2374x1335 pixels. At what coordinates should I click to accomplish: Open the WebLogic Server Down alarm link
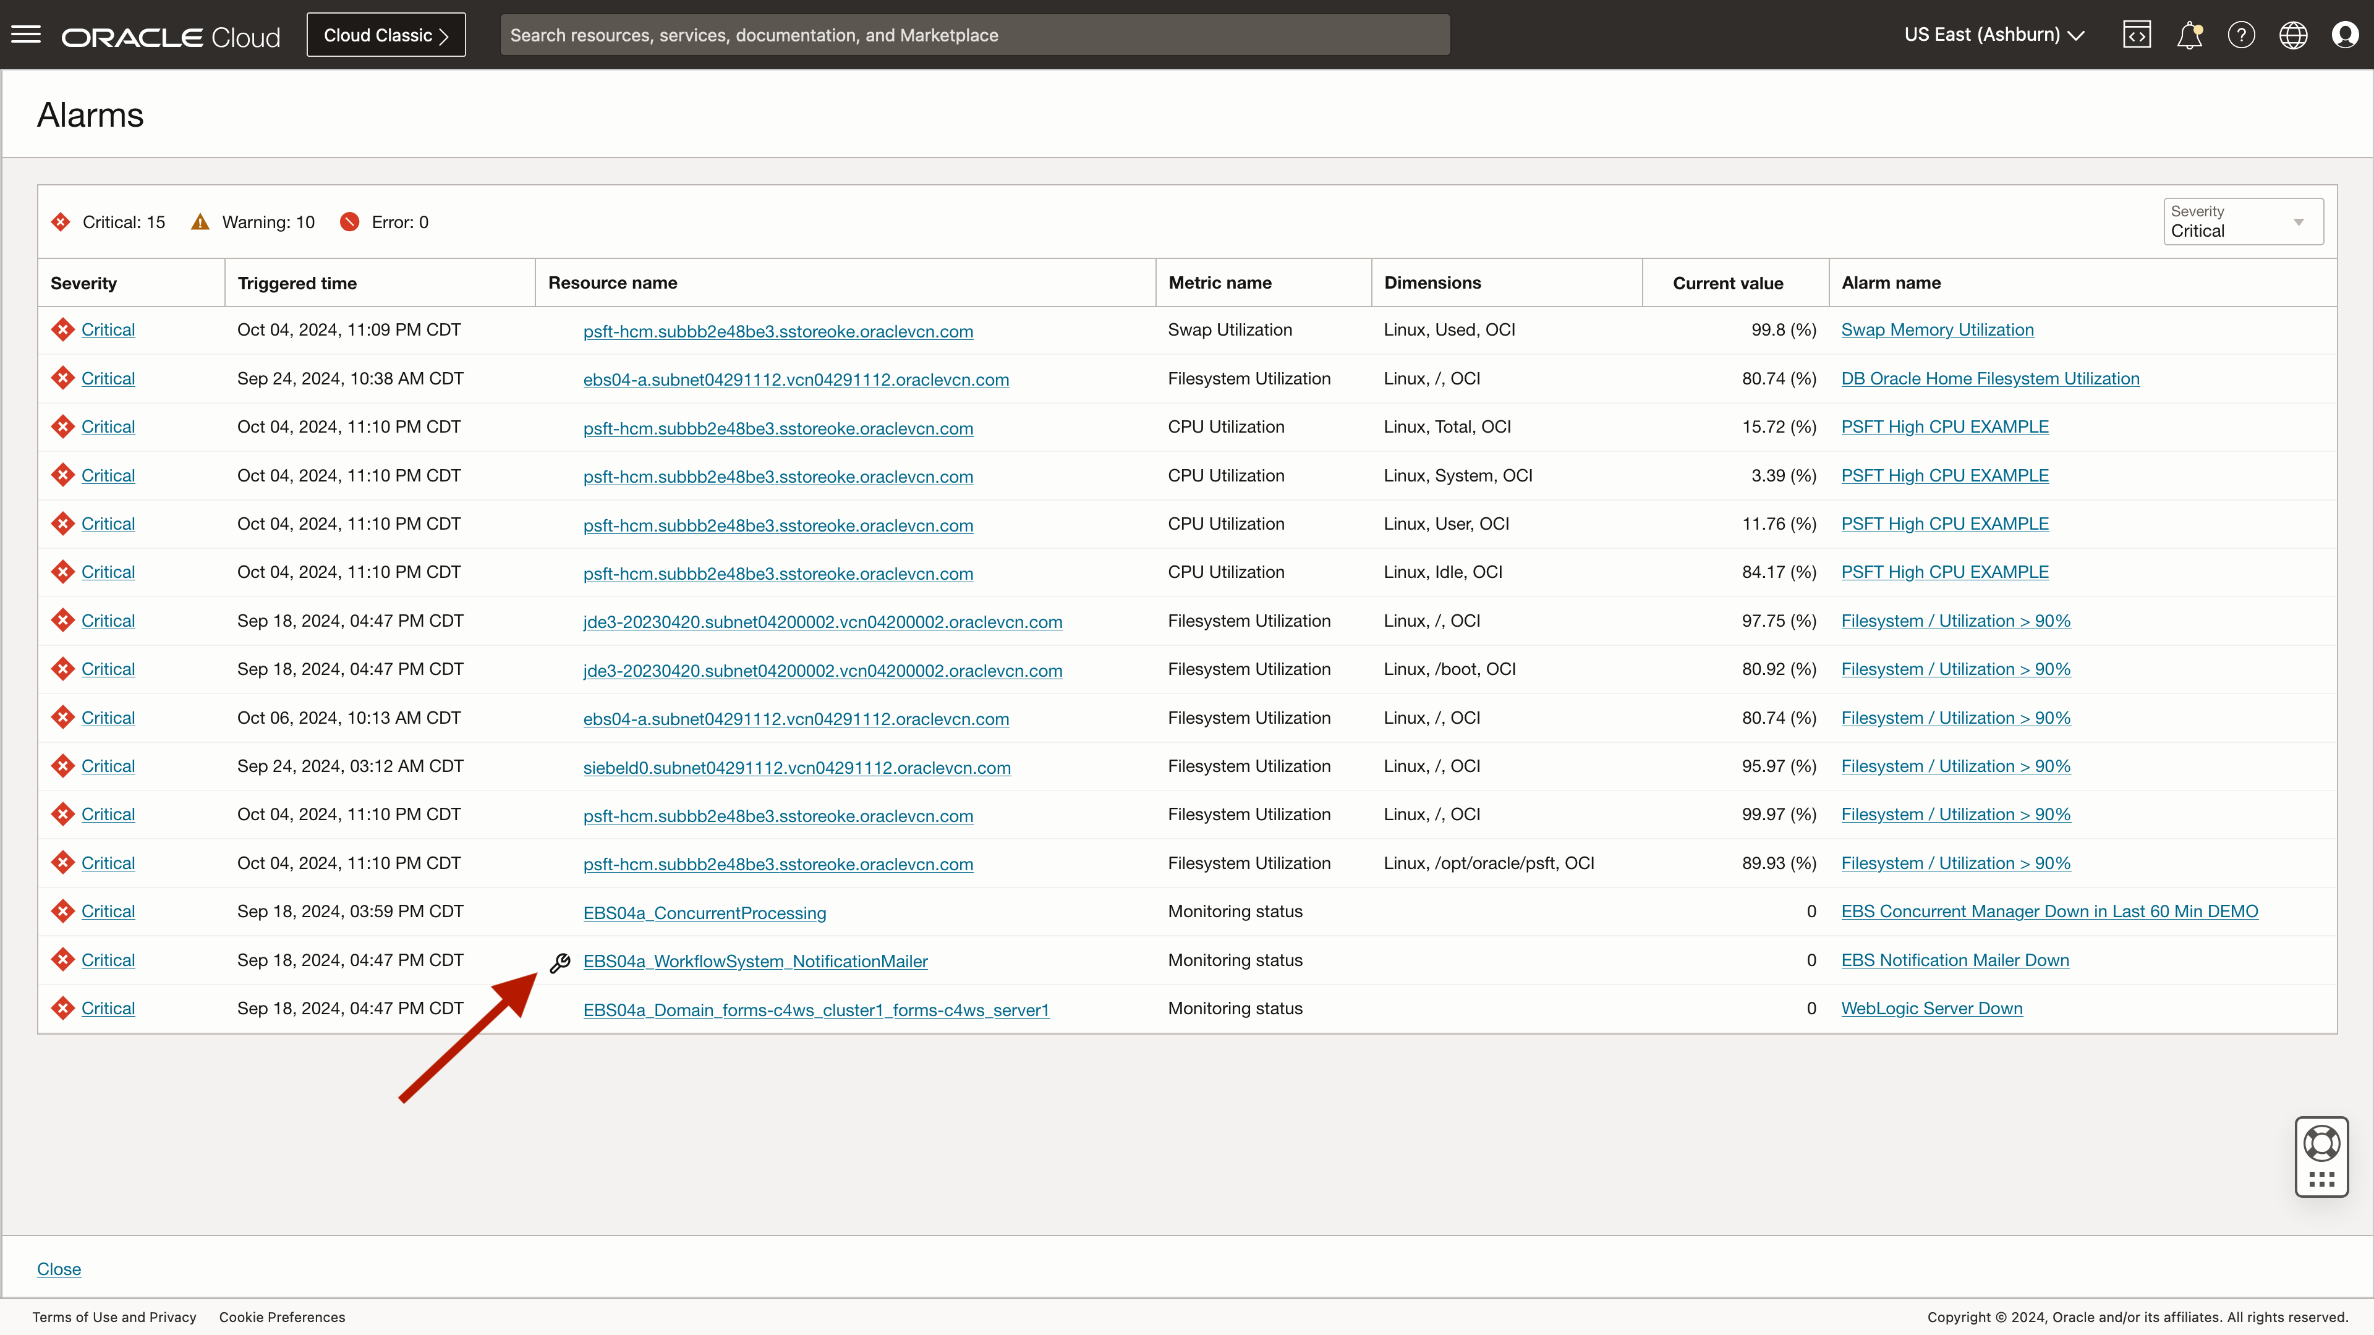(1931, 1008)
